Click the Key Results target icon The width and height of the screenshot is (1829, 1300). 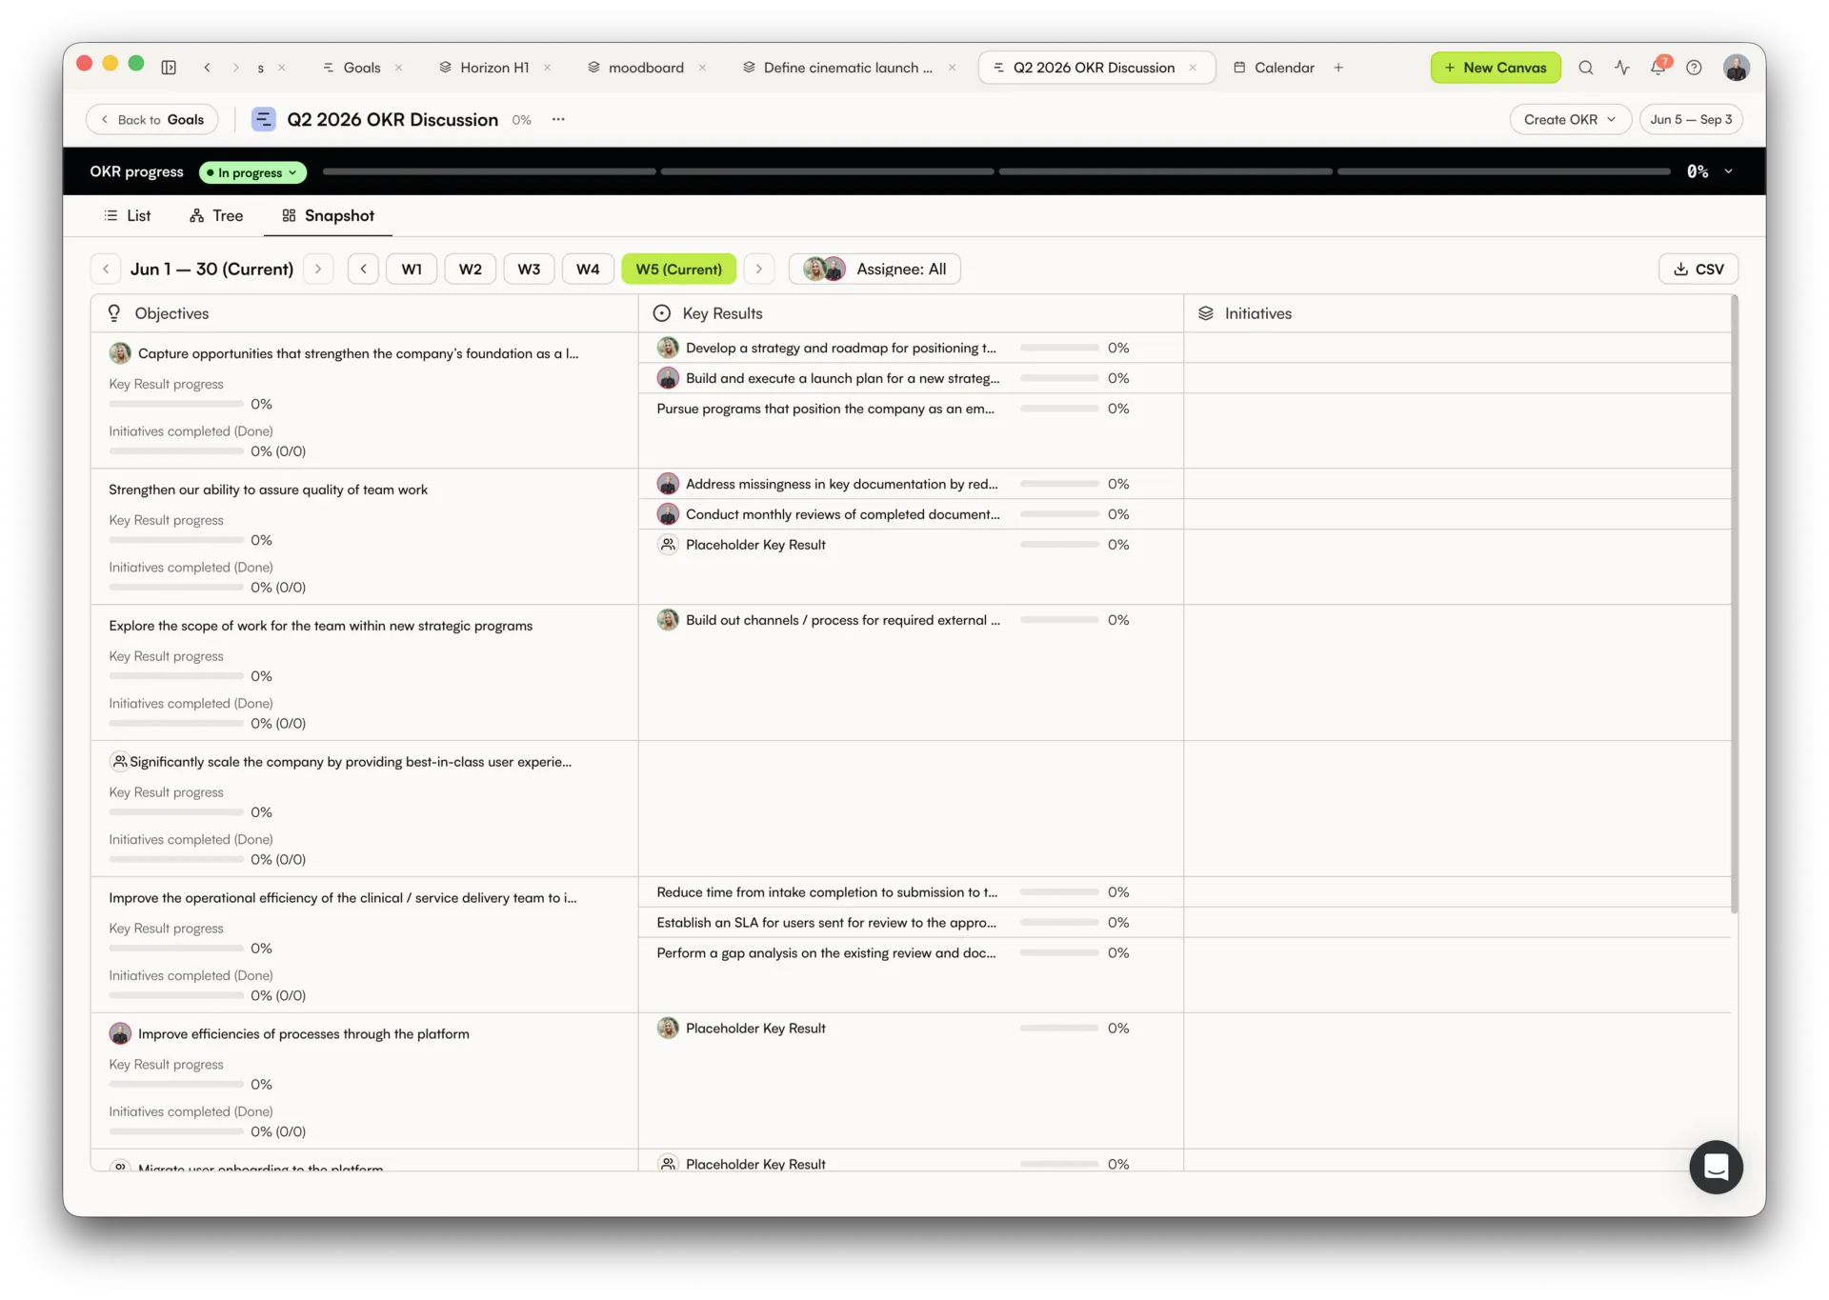tap(662, 313)
